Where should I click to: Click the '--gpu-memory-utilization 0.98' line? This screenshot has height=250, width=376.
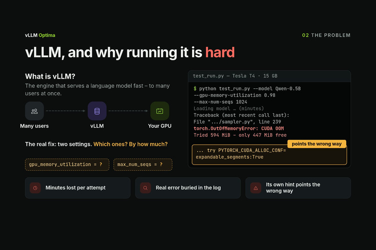pyautogui.click(x=235, y=95)
